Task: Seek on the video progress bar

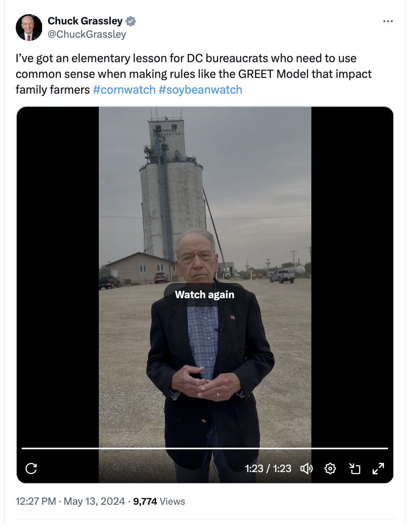Action: [205, 448]
